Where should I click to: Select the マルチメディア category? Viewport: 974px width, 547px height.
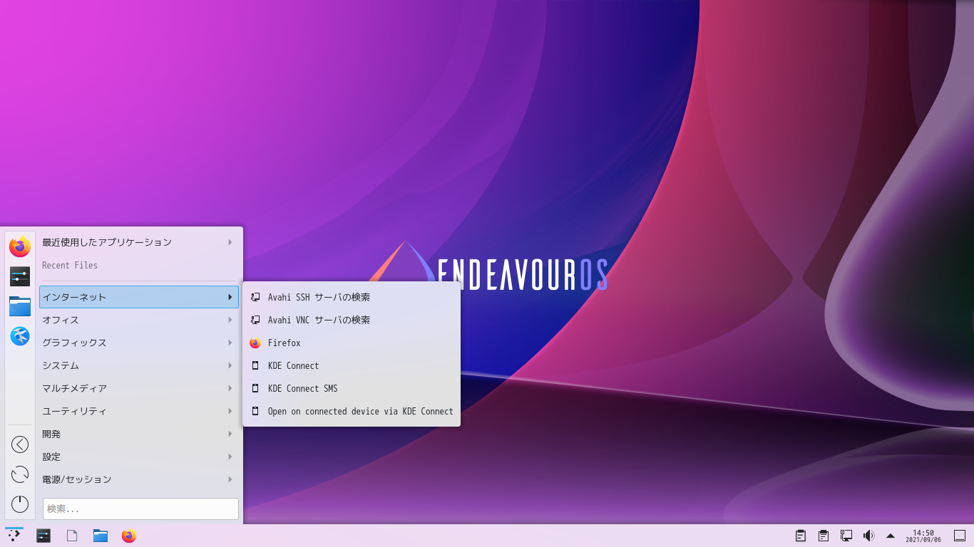click(x=139, y=388)
